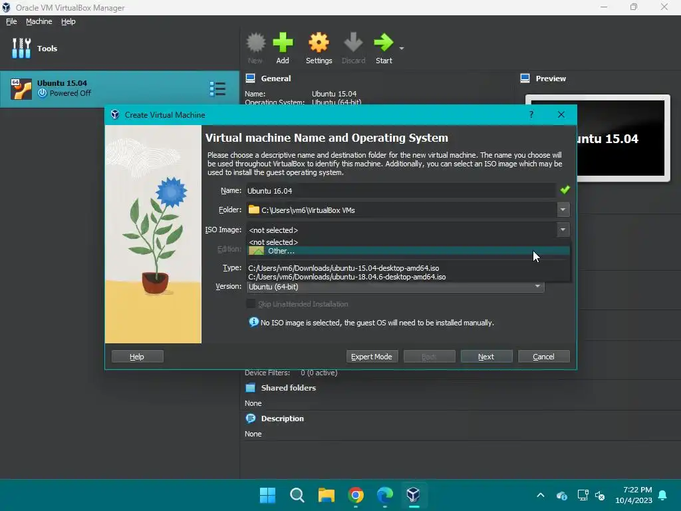Open the Help menu in menu bar

coord(68,21)
